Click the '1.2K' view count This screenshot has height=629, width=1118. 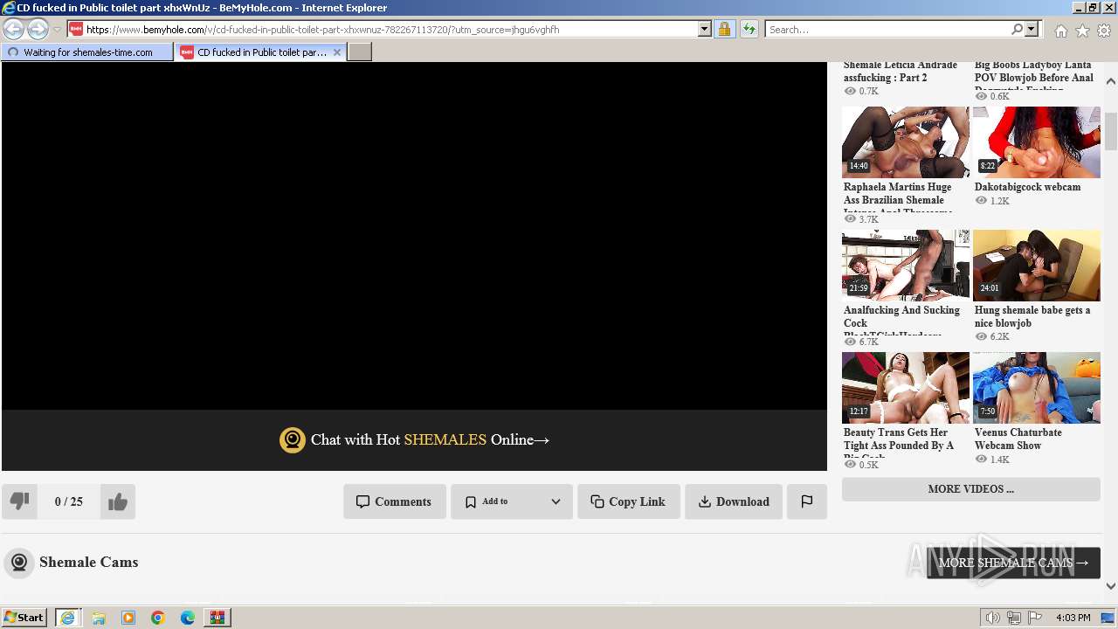click(999, 201)
